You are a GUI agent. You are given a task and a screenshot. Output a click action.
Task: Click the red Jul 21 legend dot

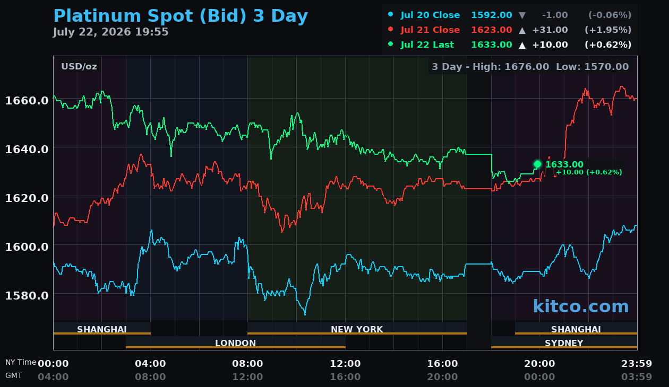pyautogui.click(x=391, y=30)
